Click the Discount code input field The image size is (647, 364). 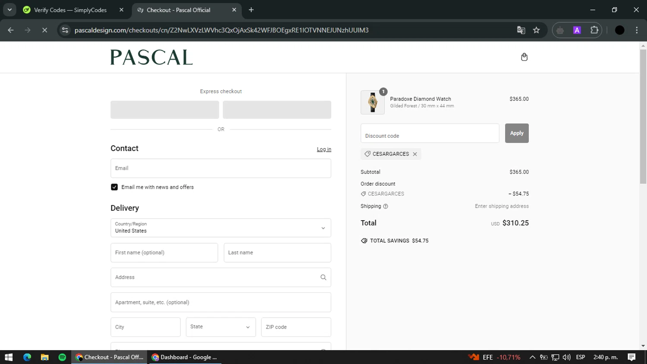430,133
